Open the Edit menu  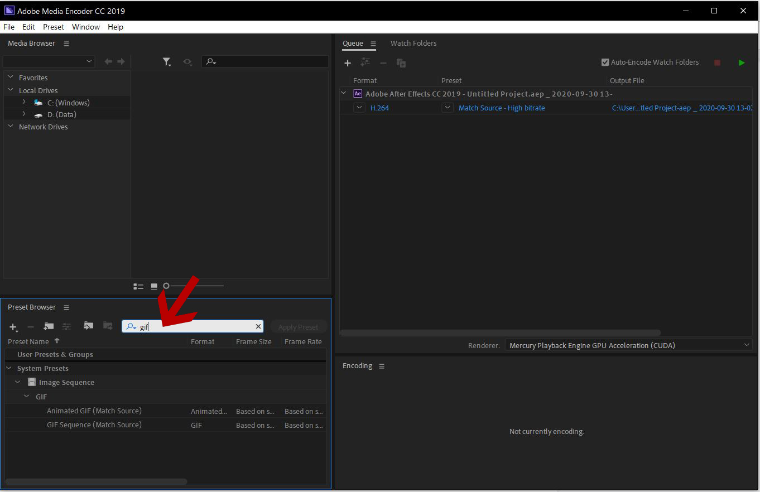click(x=28, y=27)
